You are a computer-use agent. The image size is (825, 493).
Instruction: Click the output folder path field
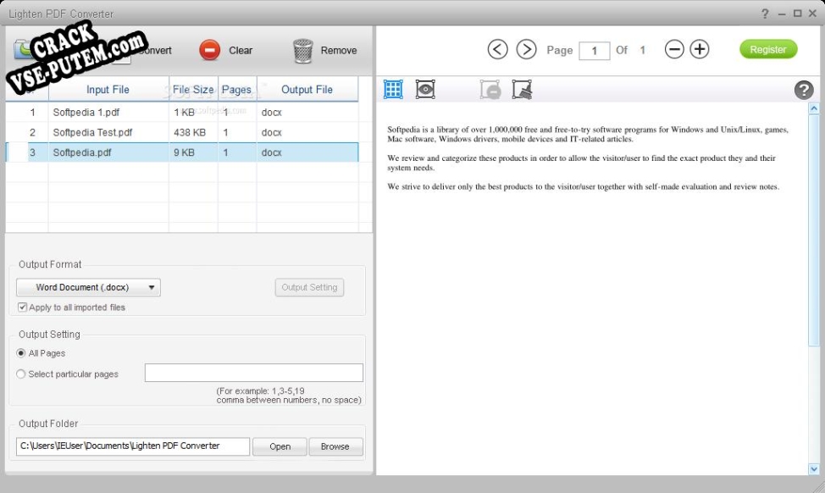(133, 446)
